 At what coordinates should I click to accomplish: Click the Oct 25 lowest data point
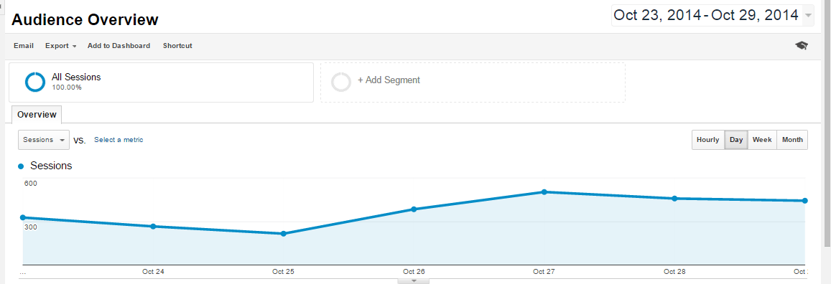(x=284, y=234)
